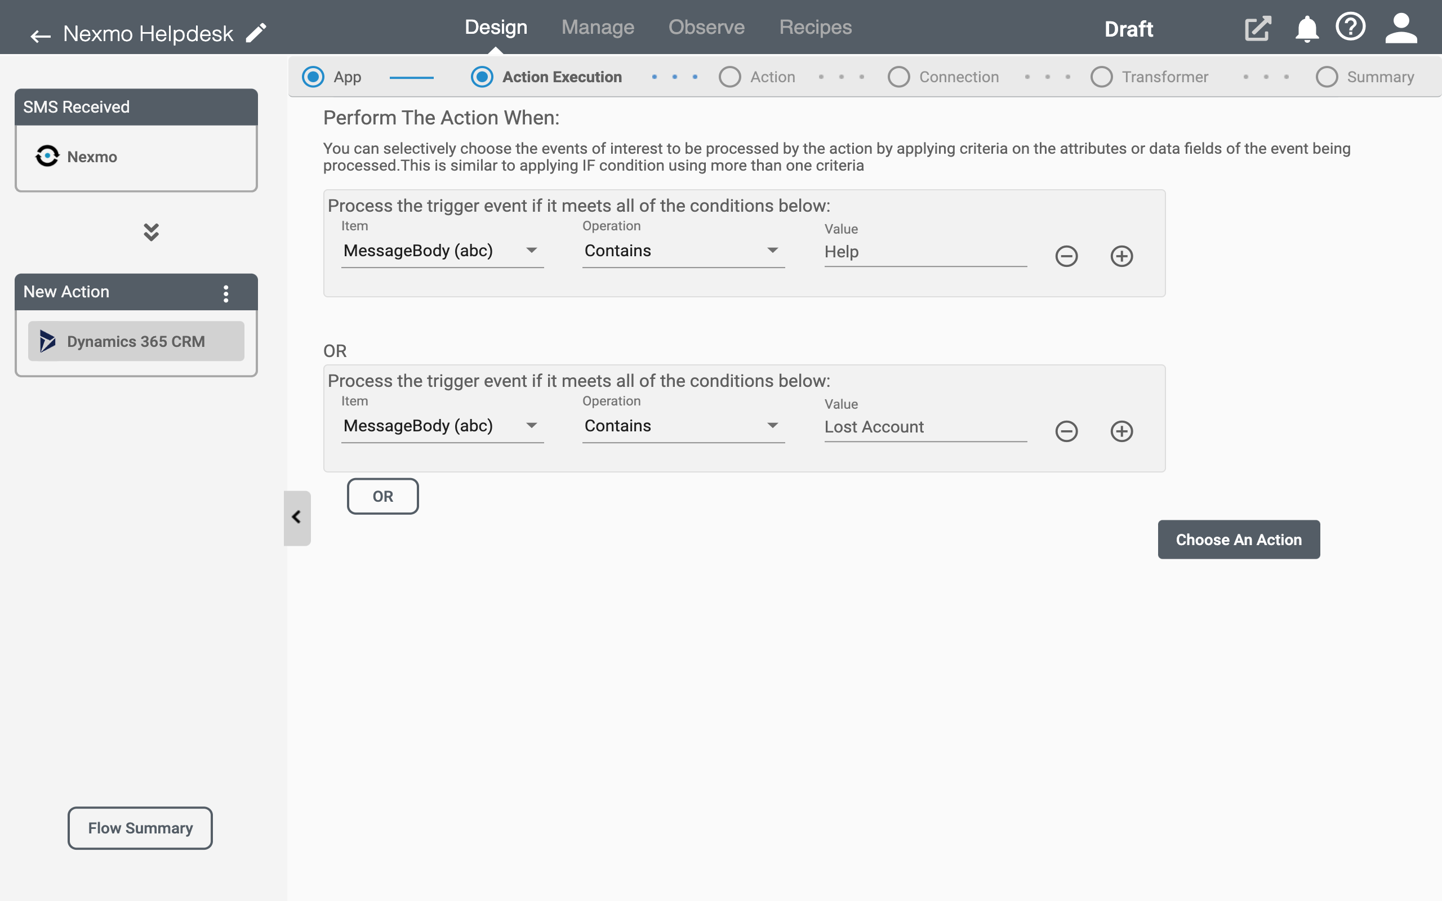Select the Action Execution step radio

tap(482, 77)
